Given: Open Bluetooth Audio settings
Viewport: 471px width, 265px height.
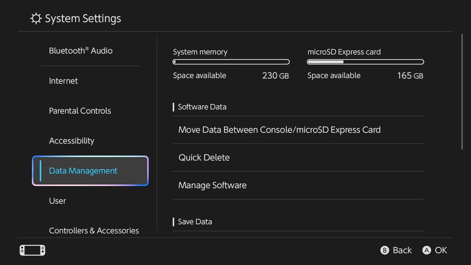Looking at the screenshot, I should (x=81, y=51).
